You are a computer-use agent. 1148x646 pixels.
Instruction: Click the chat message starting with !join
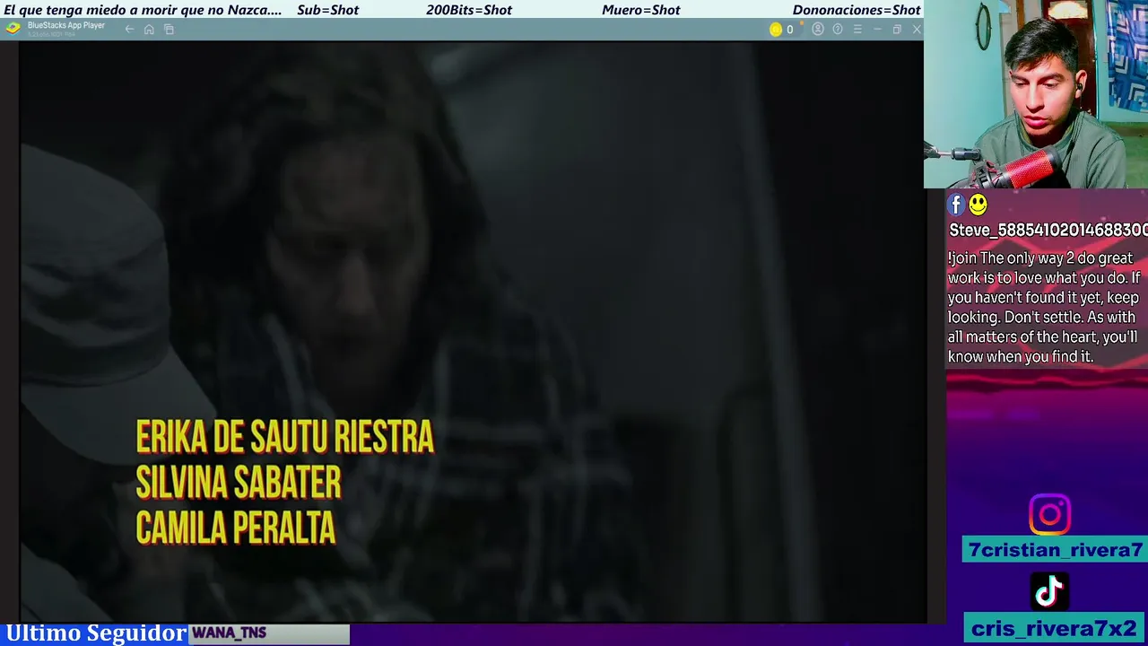[1043, 307]
